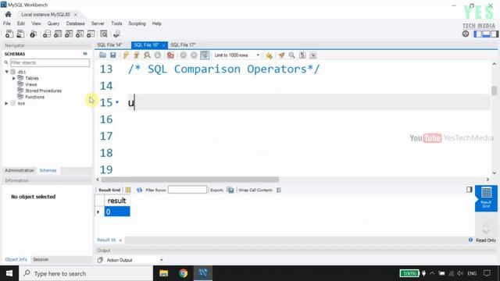500x281 pixels.
Task: Switch to SQL File 14 tab
Action: click(109, 45)
